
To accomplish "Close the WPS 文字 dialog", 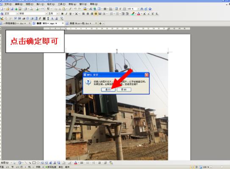I will pyautogui.click(x=147, y=75).
